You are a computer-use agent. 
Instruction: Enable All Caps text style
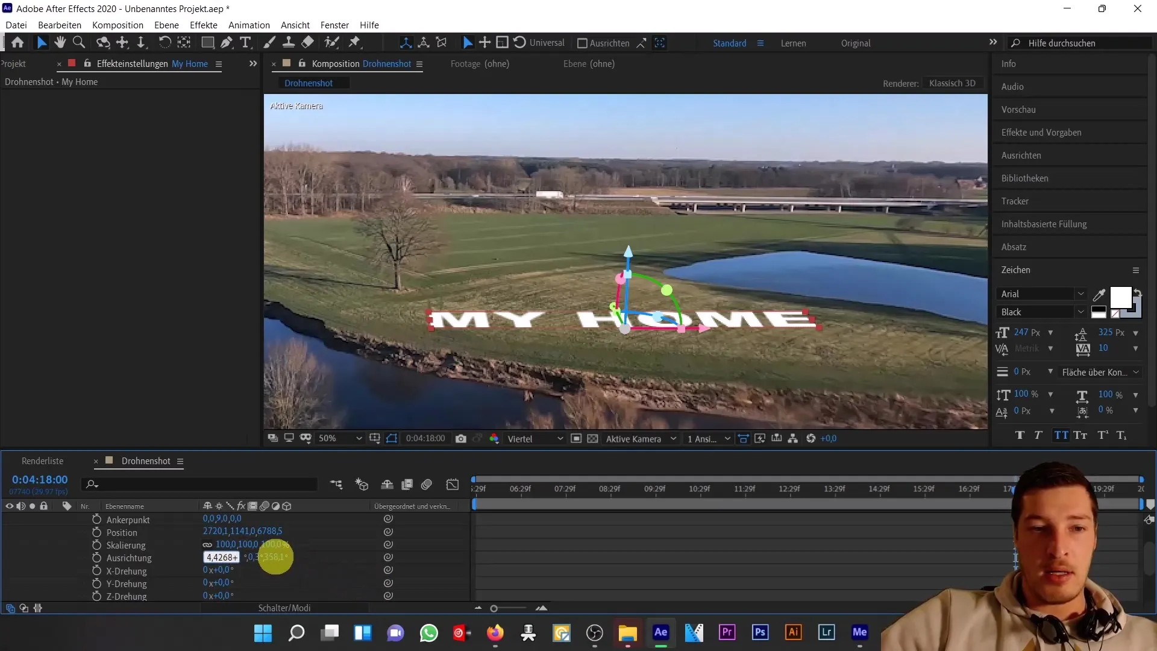1061,435
